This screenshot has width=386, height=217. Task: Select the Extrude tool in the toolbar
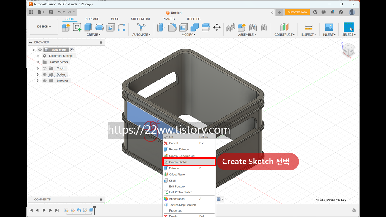(x=88, y=27)
